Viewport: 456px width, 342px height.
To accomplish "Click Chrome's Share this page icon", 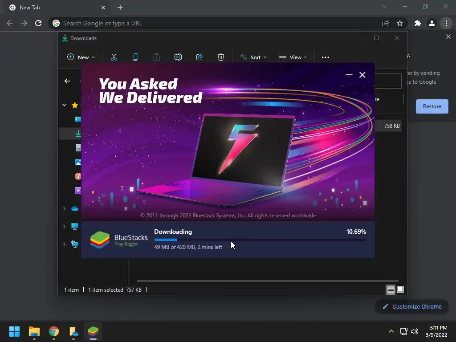I will (x=386, y=23).
